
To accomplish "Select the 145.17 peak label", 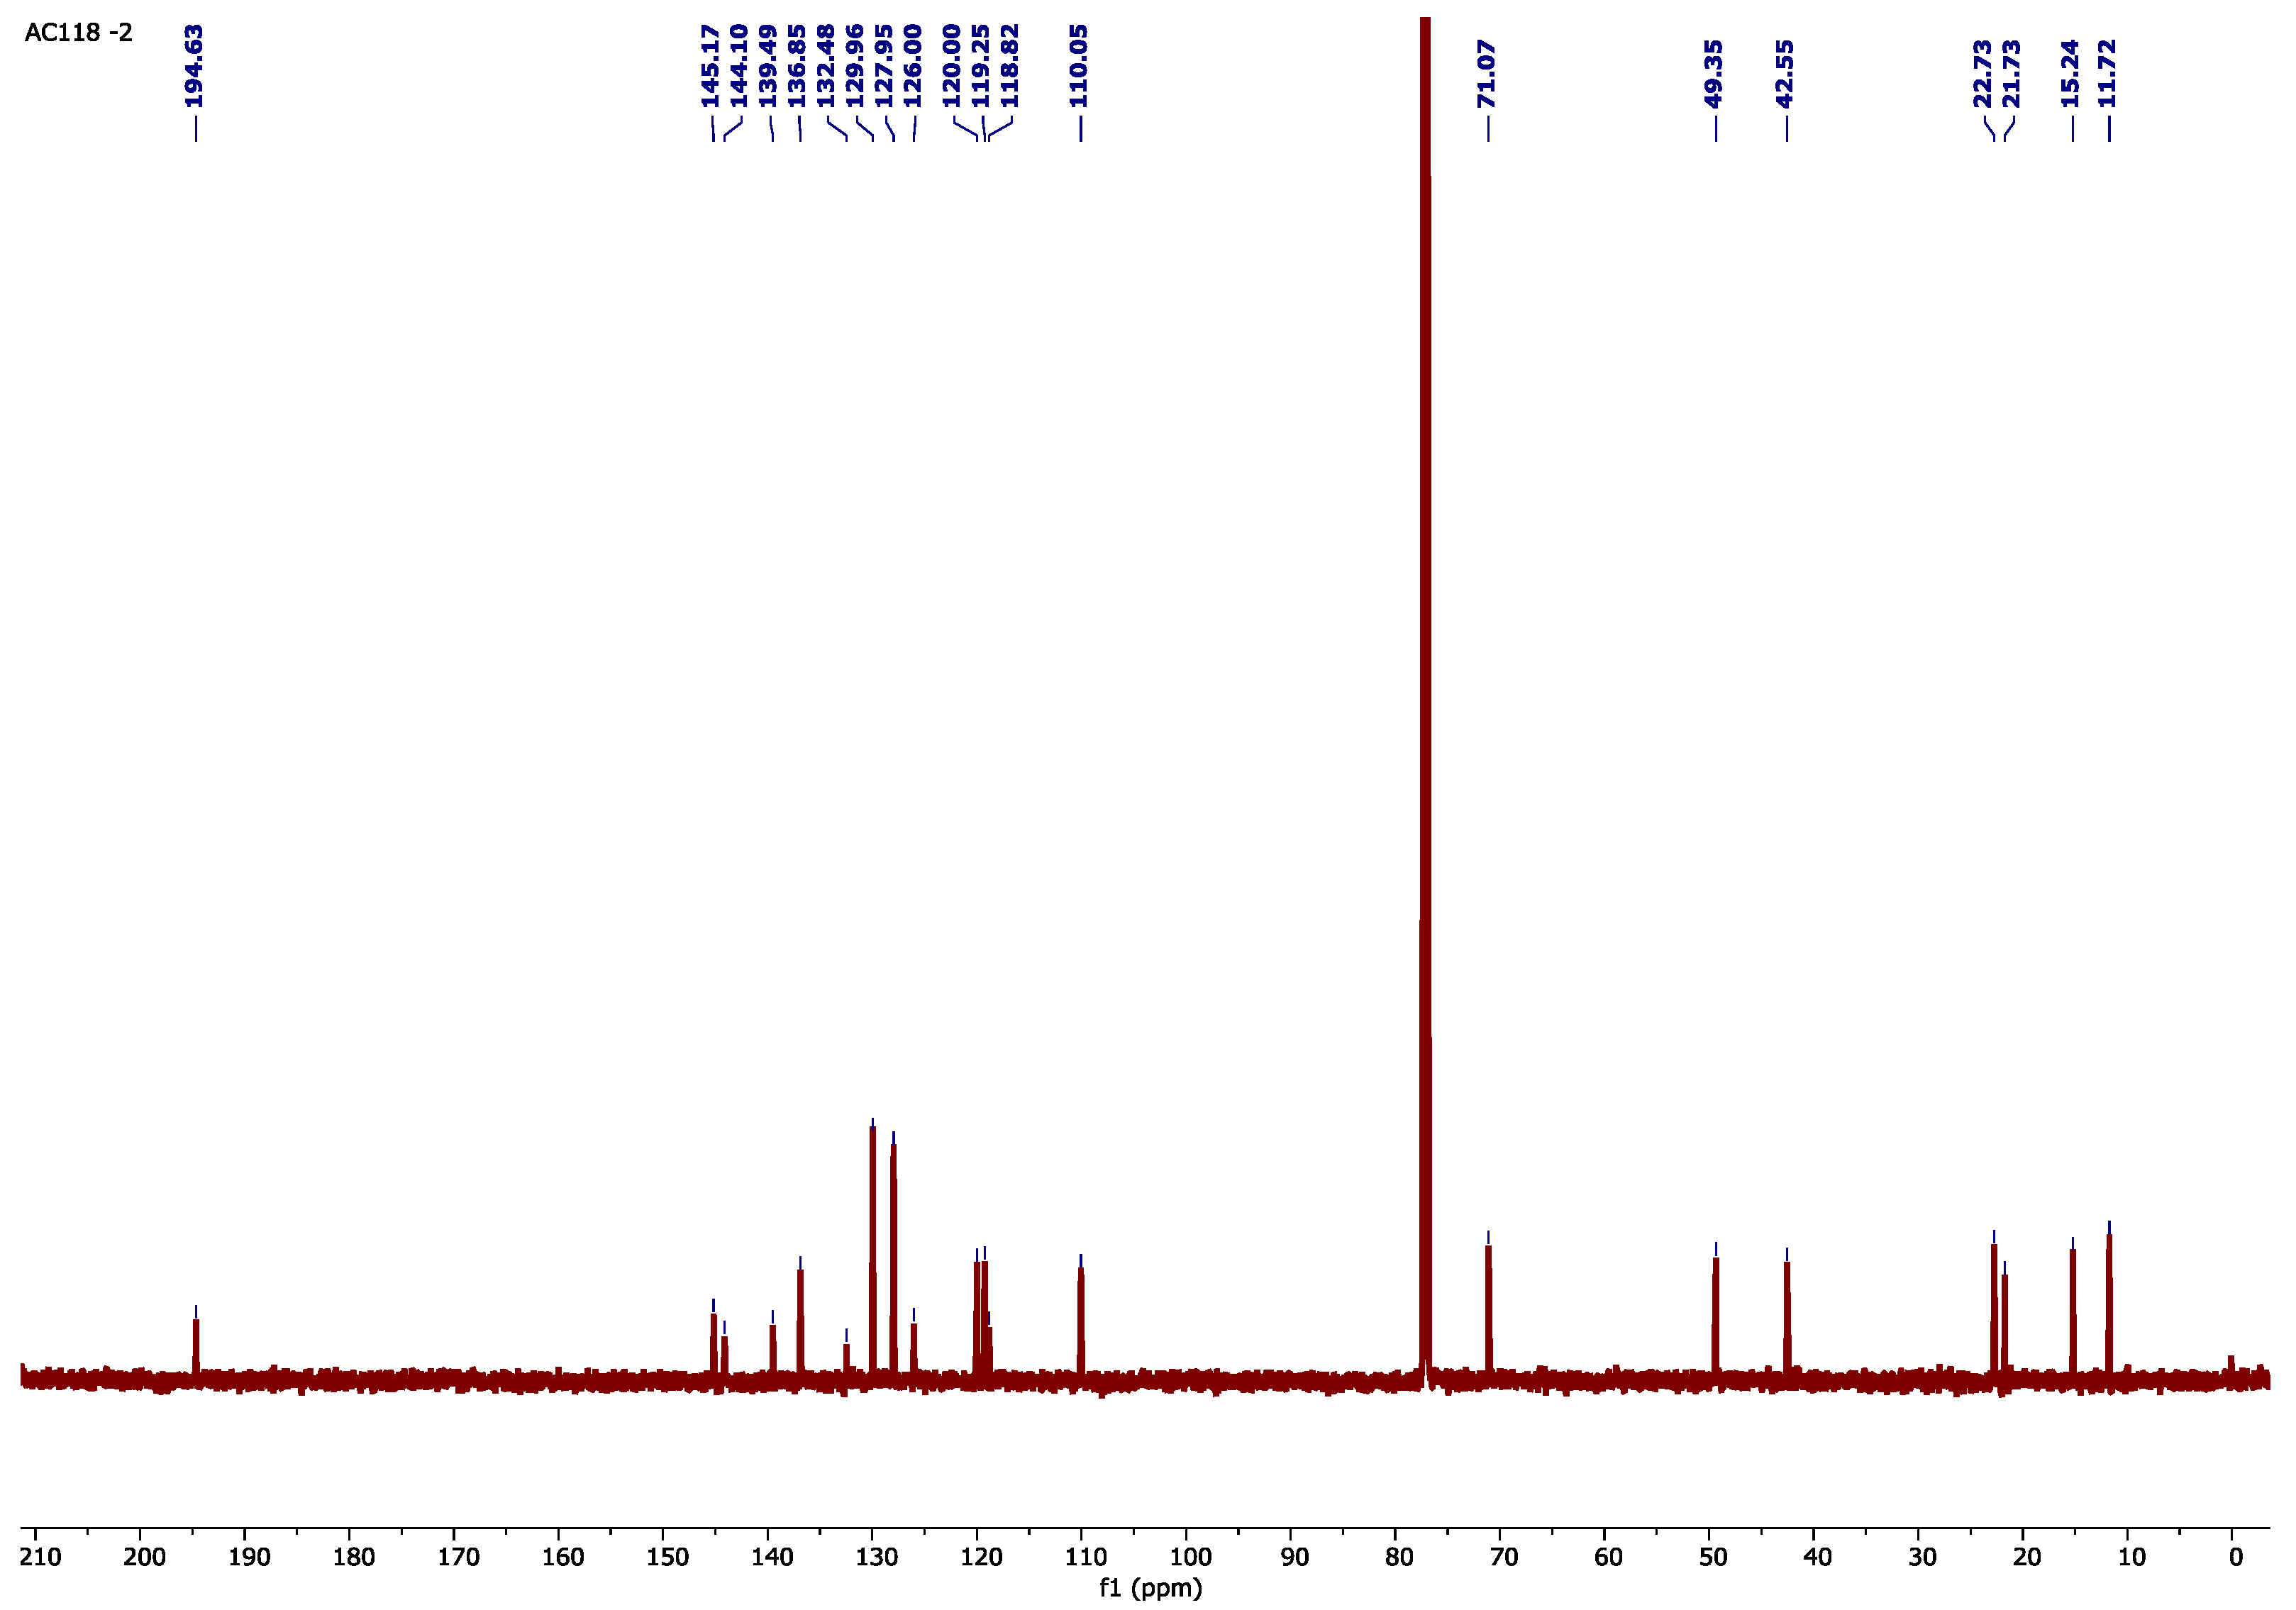I will click(x=711, y=67).
